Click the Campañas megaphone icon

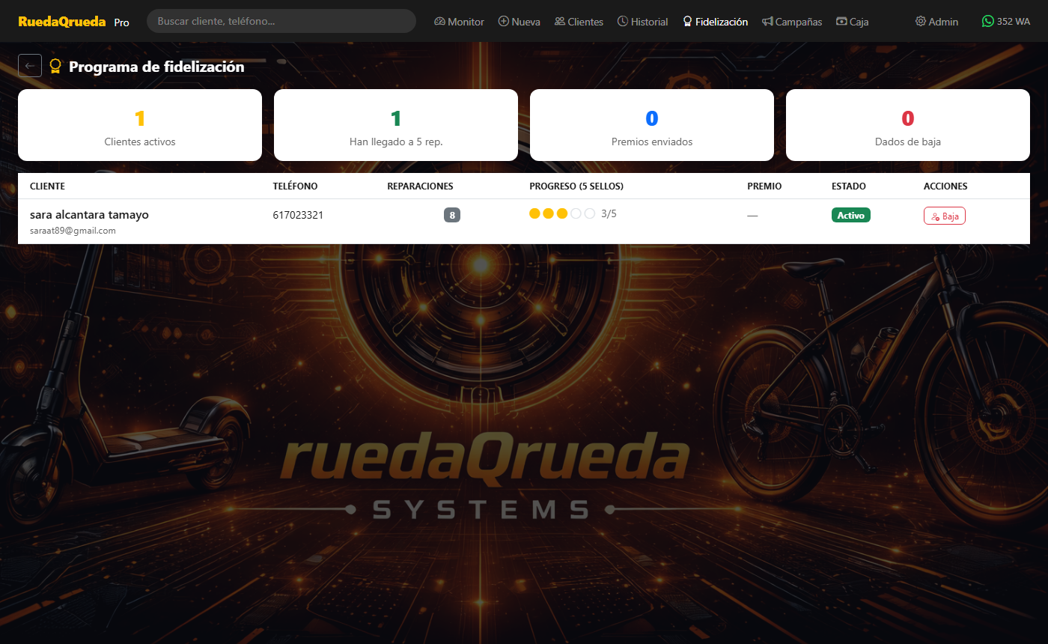[767, 22]
